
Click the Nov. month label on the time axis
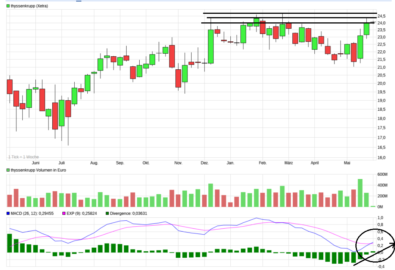coord(178,163)
